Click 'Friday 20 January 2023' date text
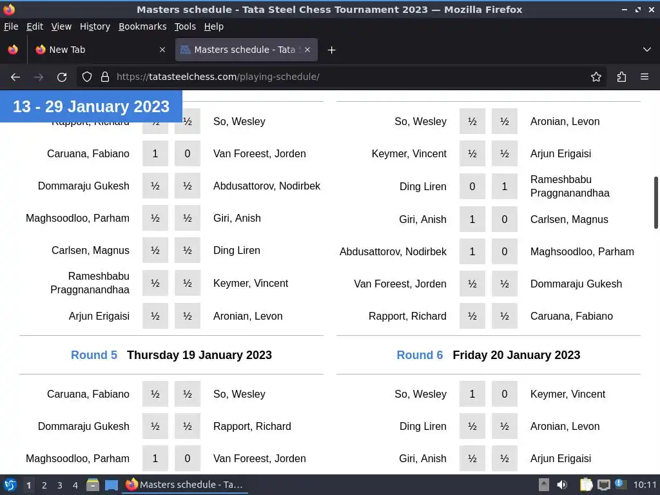Viewport: 660px width, 495px height. (516, 355)
